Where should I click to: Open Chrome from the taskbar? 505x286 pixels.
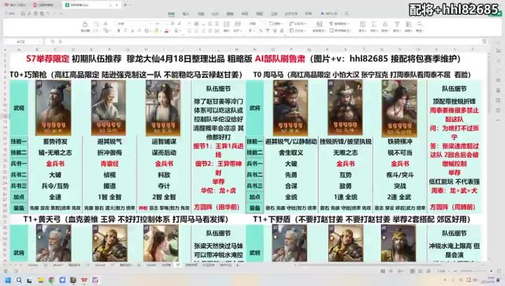tap(51, 280)
